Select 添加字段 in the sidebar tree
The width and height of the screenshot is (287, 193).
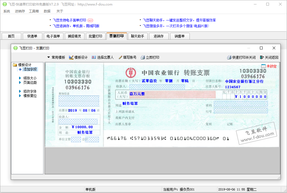point(30,69)
